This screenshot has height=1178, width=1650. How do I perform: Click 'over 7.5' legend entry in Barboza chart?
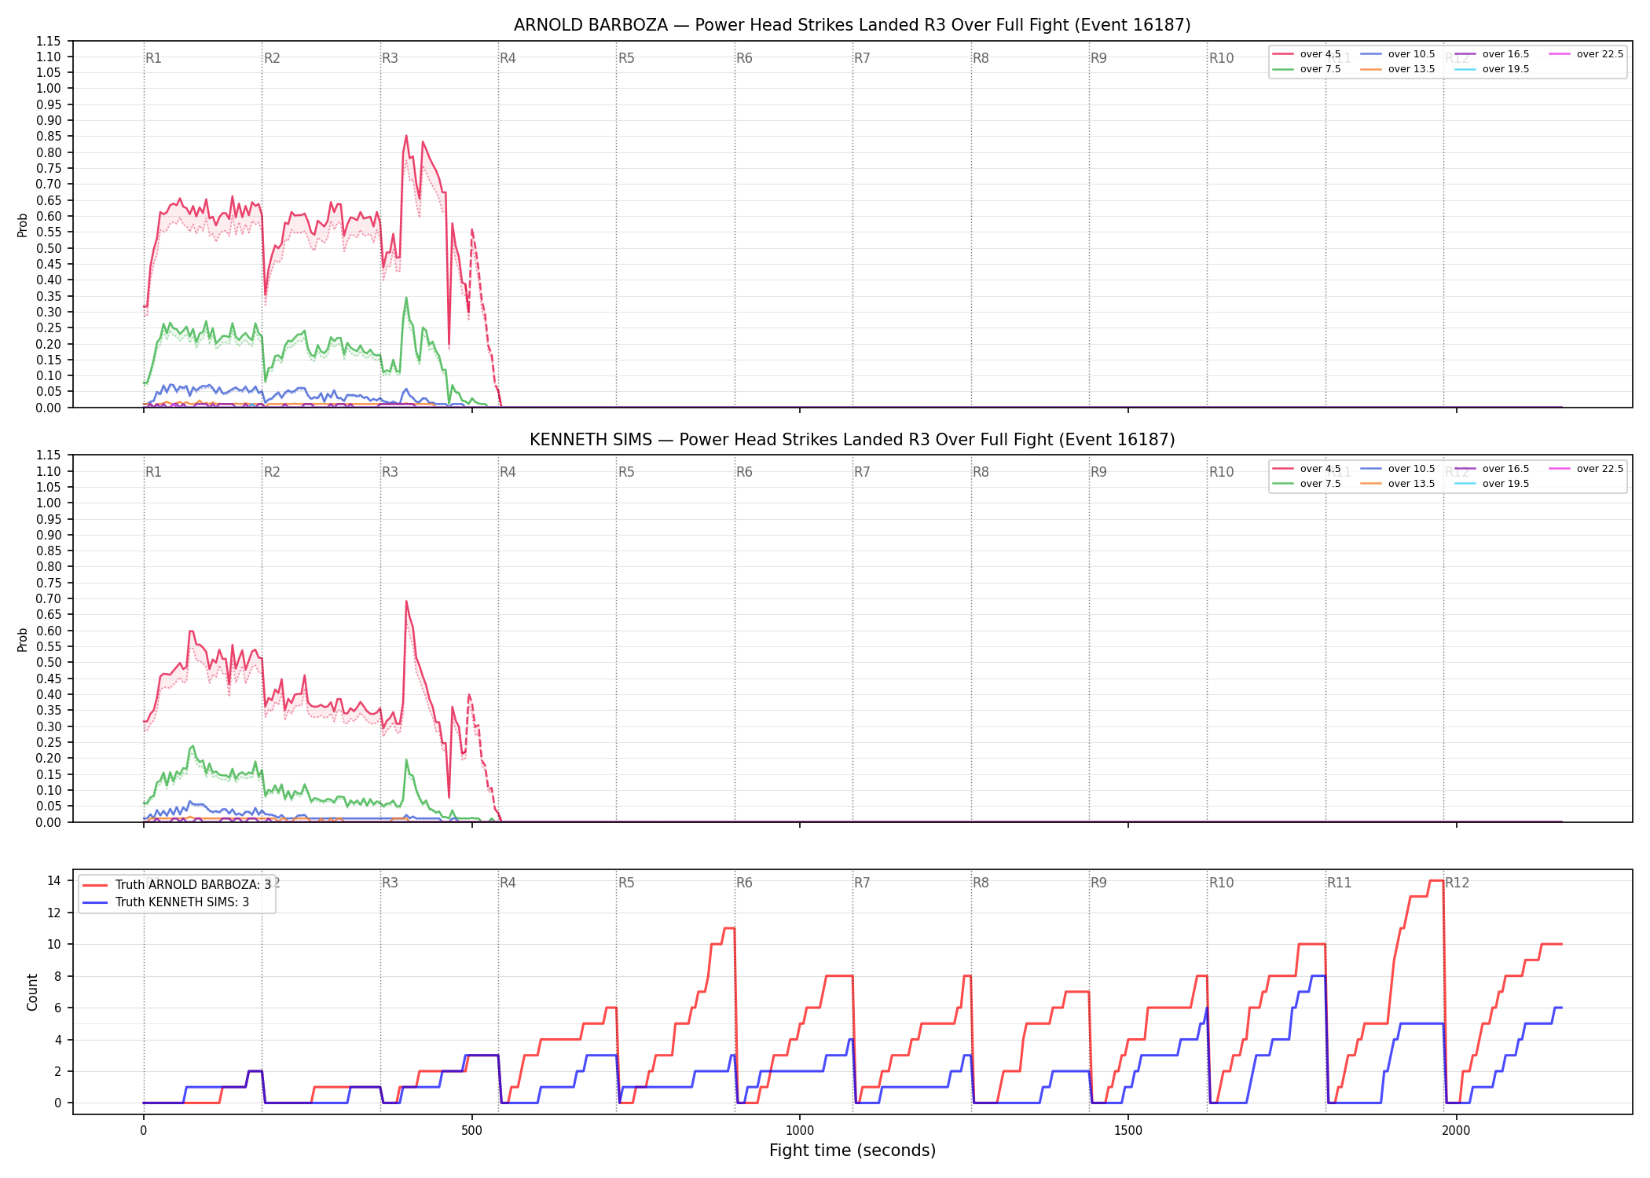[x=1307, y=69]
